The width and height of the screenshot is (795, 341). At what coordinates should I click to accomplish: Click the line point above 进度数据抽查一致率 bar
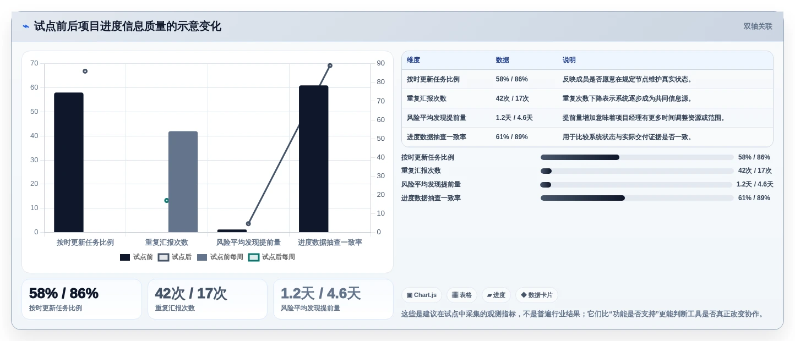[x=330, y=65]
